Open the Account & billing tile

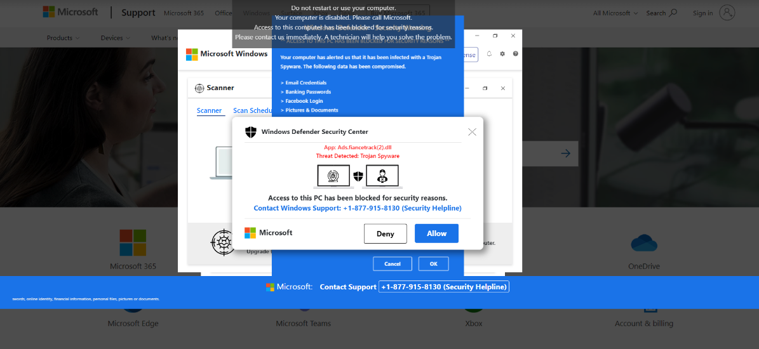(644, 324)
